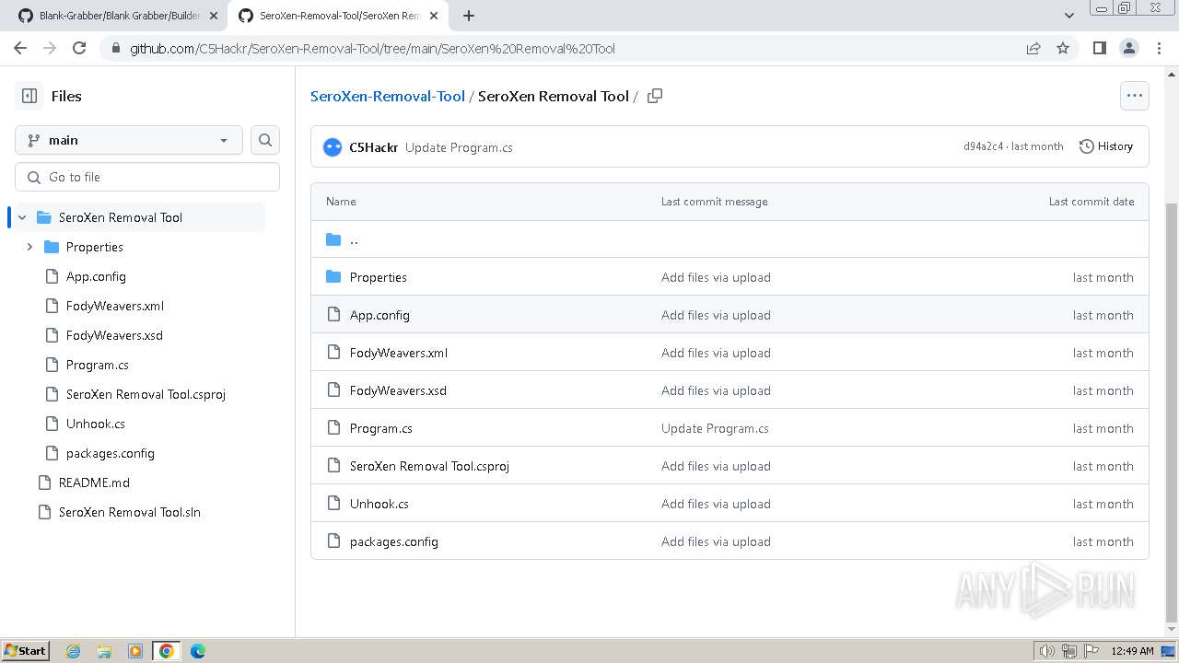
Task: Bookmark this page star
Action: tap(1063, 48)
